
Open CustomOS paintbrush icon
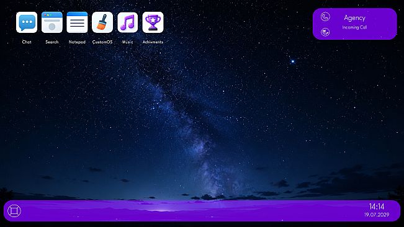coord(102,22)
